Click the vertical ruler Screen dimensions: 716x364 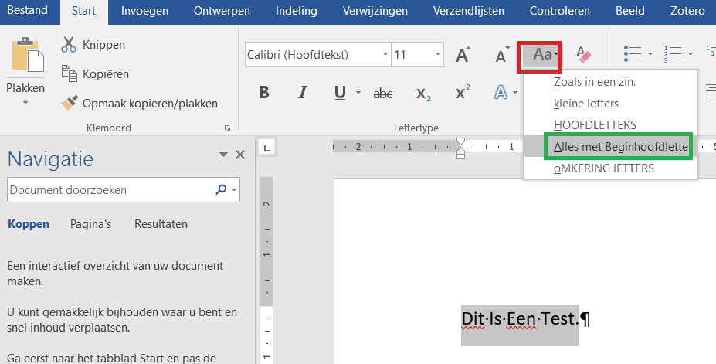coord(266,270)
